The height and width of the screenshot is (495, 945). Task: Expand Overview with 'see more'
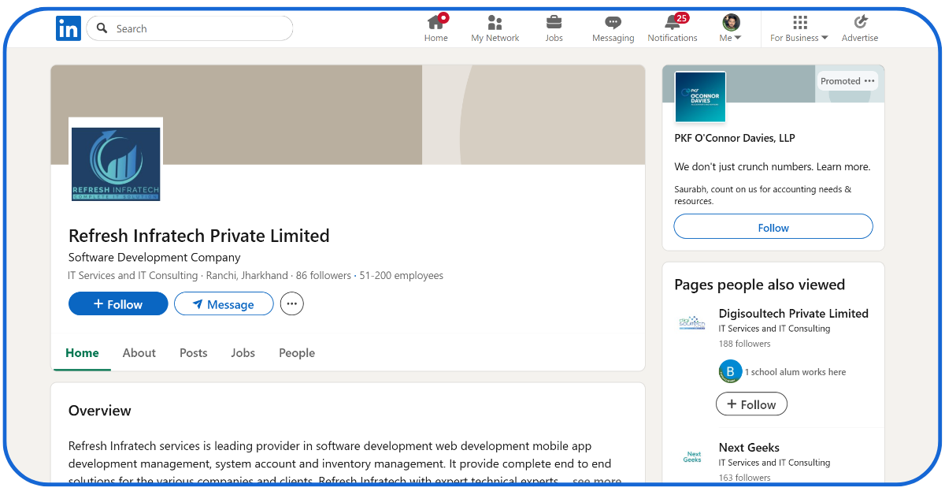coord(597,482)
